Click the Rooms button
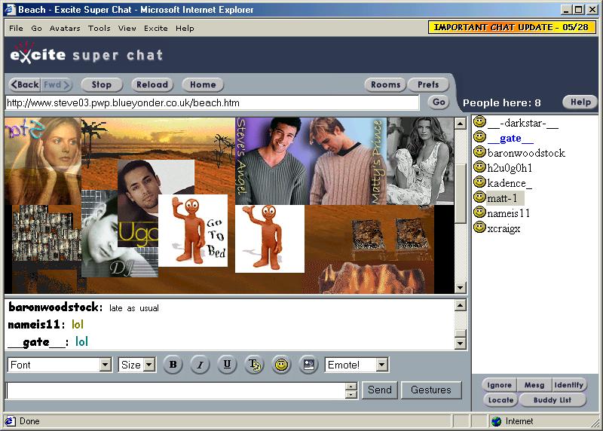 [x=385, y=85]
